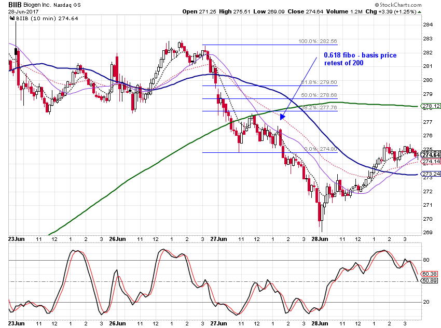Click the red 274.14 price tag
Viewport: 441px width, 328px height.
point(431,162)
